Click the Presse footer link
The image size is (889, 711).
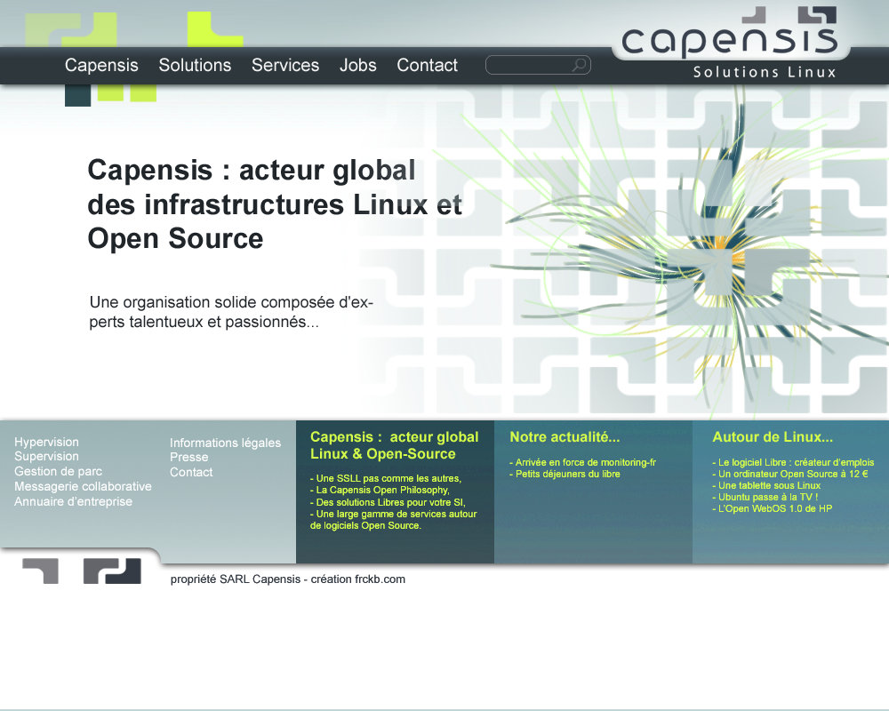tap(188, 457)
